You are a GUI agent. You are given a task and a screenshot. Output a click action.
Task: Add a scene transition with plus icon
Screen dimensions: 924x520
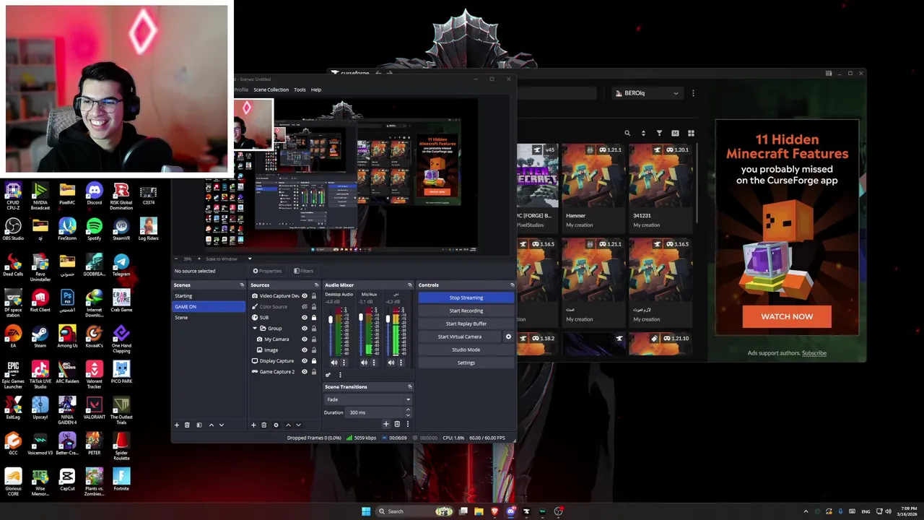pyautogui.click(x=385, y=424)
